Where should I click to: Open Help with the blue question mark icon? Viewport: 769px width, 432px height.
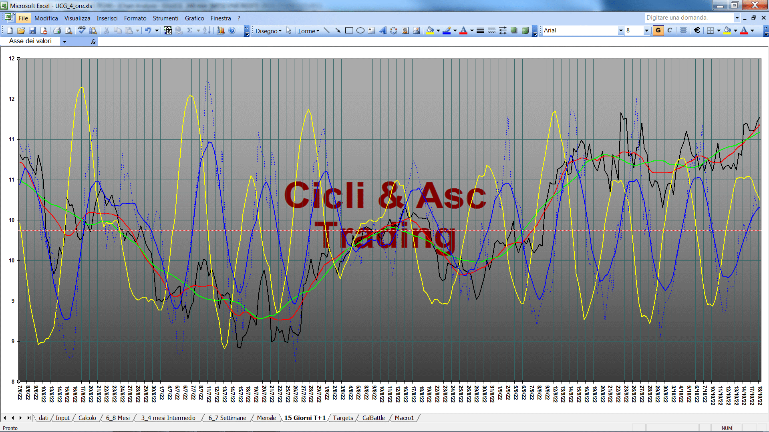point(232,30)
